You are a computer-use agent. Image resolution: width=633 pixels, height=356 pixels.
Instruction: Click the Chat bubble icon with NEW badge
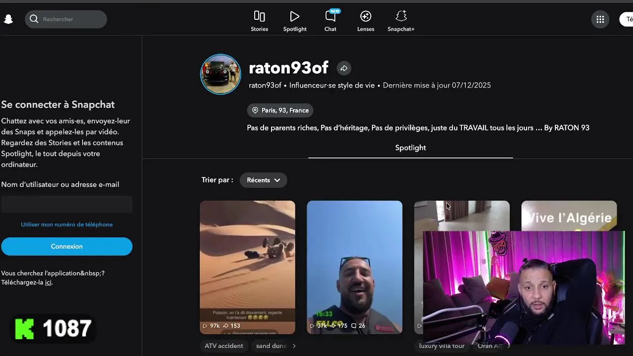(330, 16)
